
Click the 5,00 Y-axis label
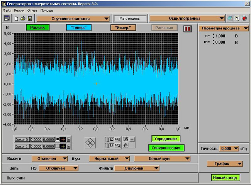[8, 34]
